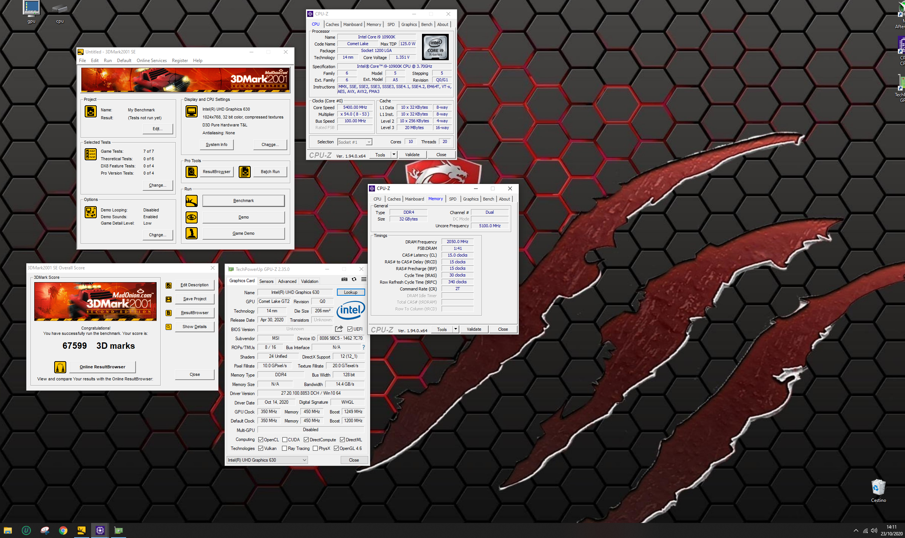
Task: Expand Tools dropdown arrow in CPU tab window
Action: (394, 155)
